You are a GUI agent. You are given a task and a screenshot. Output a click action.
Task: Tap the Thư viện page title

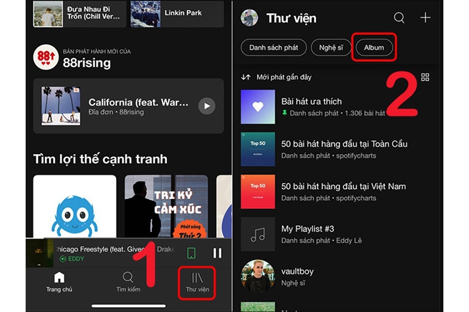coord(291,18)
